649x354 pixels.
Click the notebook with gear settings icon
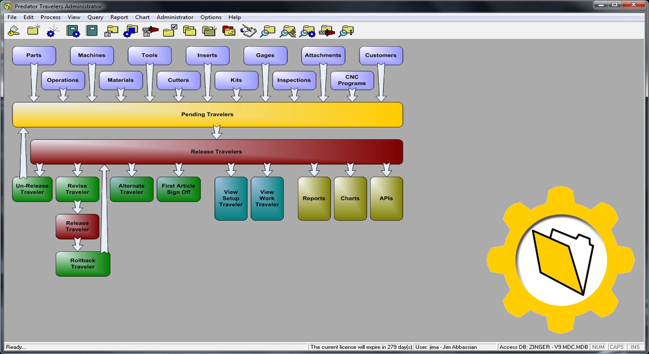(73, 31)
